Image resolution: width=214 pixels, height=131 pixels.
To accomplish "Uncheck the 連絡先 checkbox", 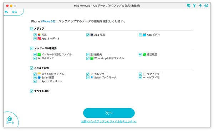I will pos(88,55).
